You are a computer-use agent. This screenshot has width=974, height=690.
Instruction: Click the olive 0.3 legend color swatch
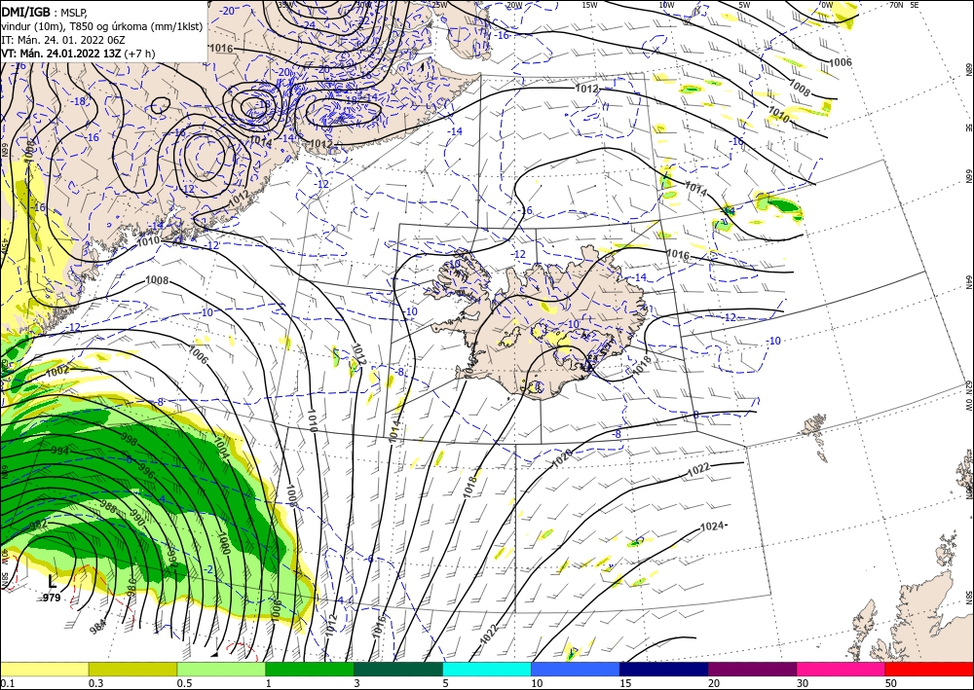[x=132, y=670]
